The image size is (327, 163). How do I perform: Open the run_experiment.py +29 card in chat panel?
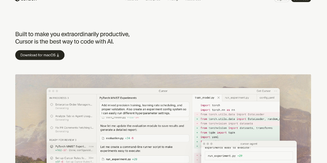tap(144, 159)
